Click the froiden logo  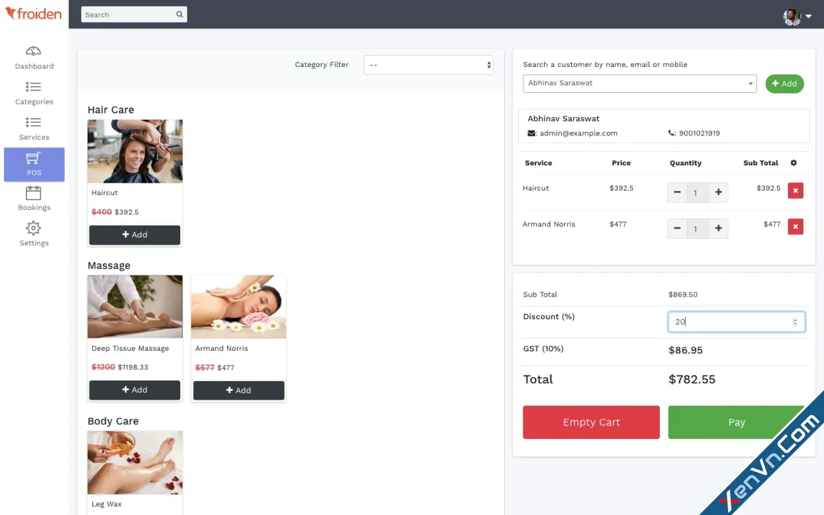click(x=33, y=14)
